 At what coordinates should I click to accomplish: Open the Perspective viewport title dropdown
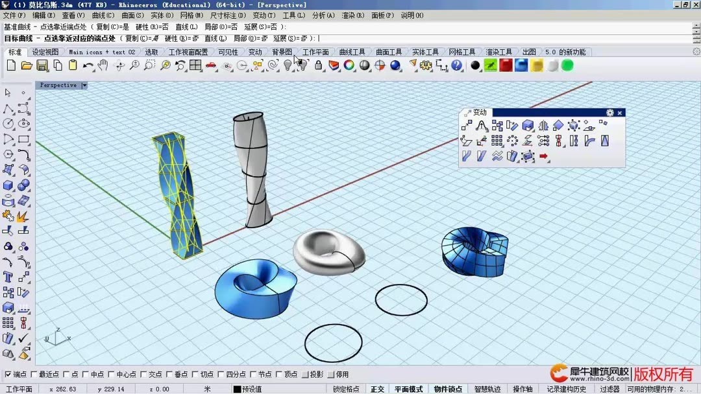[x=84, y=85]
